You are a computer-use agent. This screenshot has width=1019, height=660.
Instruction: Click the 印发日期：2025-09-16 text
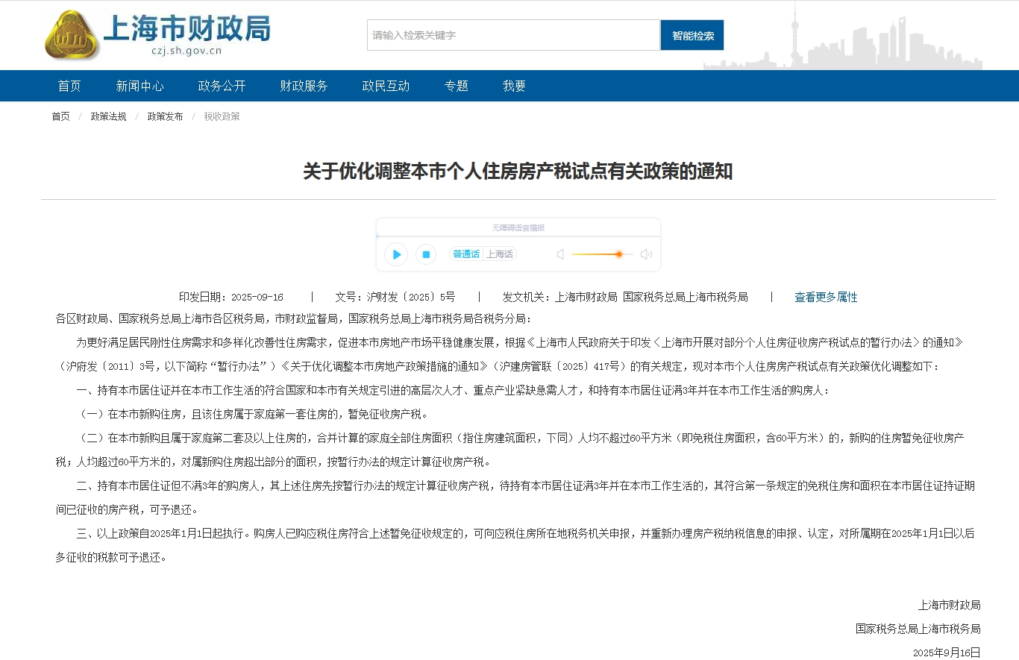click(x=231, y=297)
